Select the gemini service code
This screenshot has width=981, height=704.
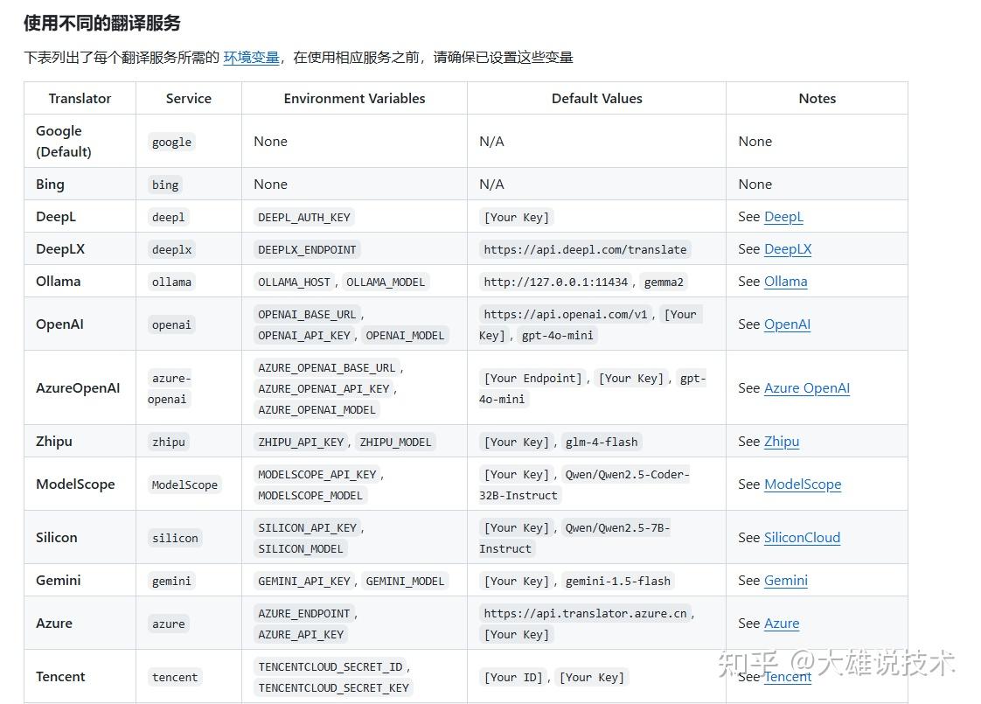[171, 582]
